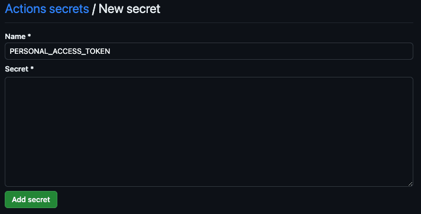The height and width of the screenshot is (214, 421).
Task: Click the New secret heading text
Action: [129, 9]
